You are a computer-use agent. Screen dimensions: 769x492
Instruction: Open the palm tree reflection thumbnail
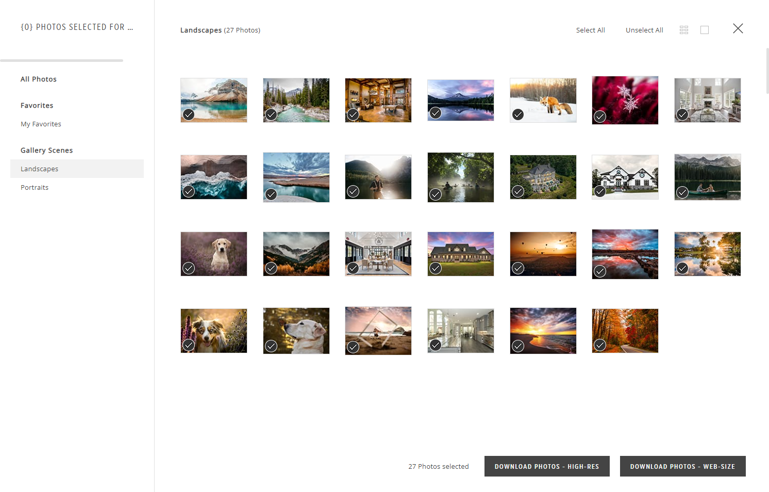point(707,254)
